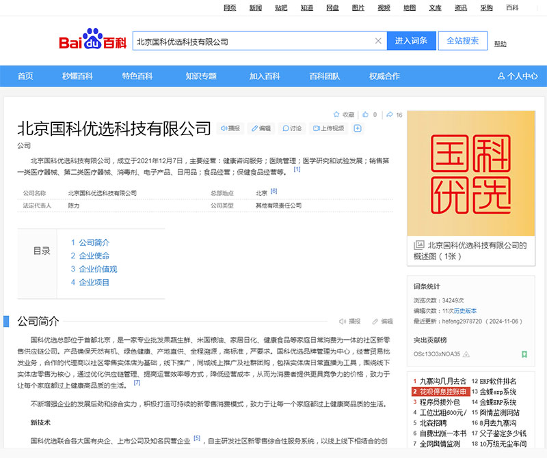
Task: Click the share arrow icon
Action: tap(389, 115)
